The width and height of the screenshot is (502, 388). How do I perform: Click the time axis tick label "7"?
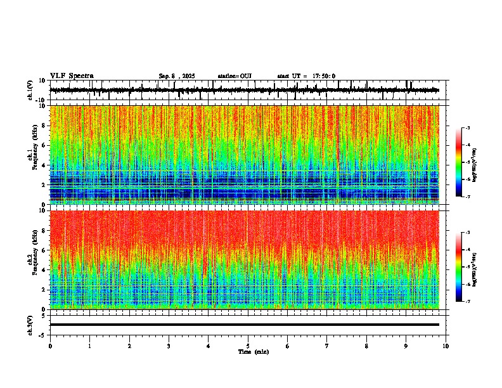(327, 346)
